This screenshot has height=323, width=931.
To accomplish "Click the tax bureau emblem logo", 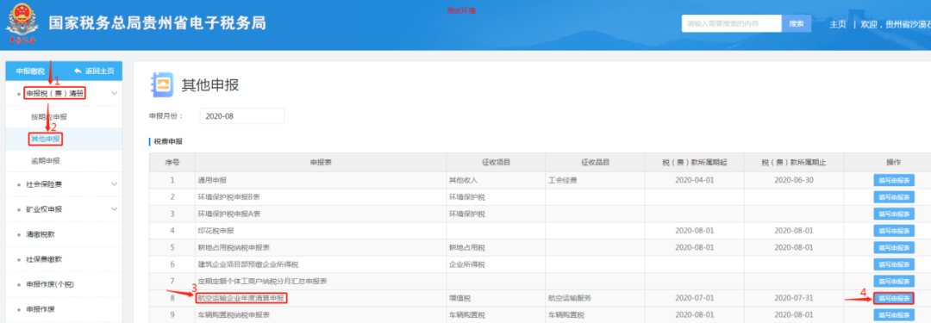I will coord(22,24).
